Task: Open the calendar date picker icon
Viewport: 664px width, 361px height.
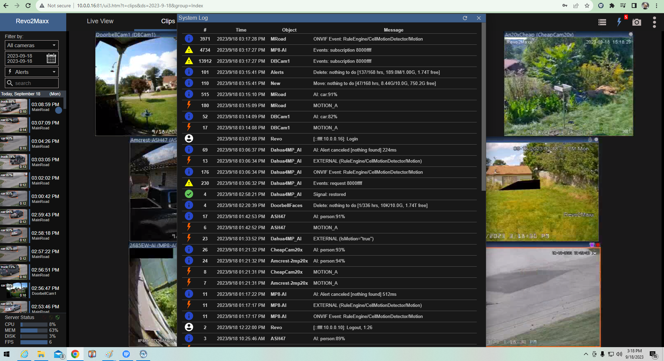Action: pyautogui.click(x=51, y=58)
